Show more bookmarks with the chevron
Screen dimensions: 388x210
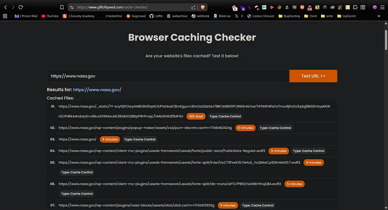pos(378,16)
